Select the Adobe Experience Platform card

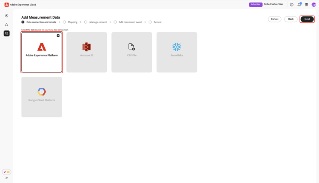pyautogui.click(x=42, y=52)
